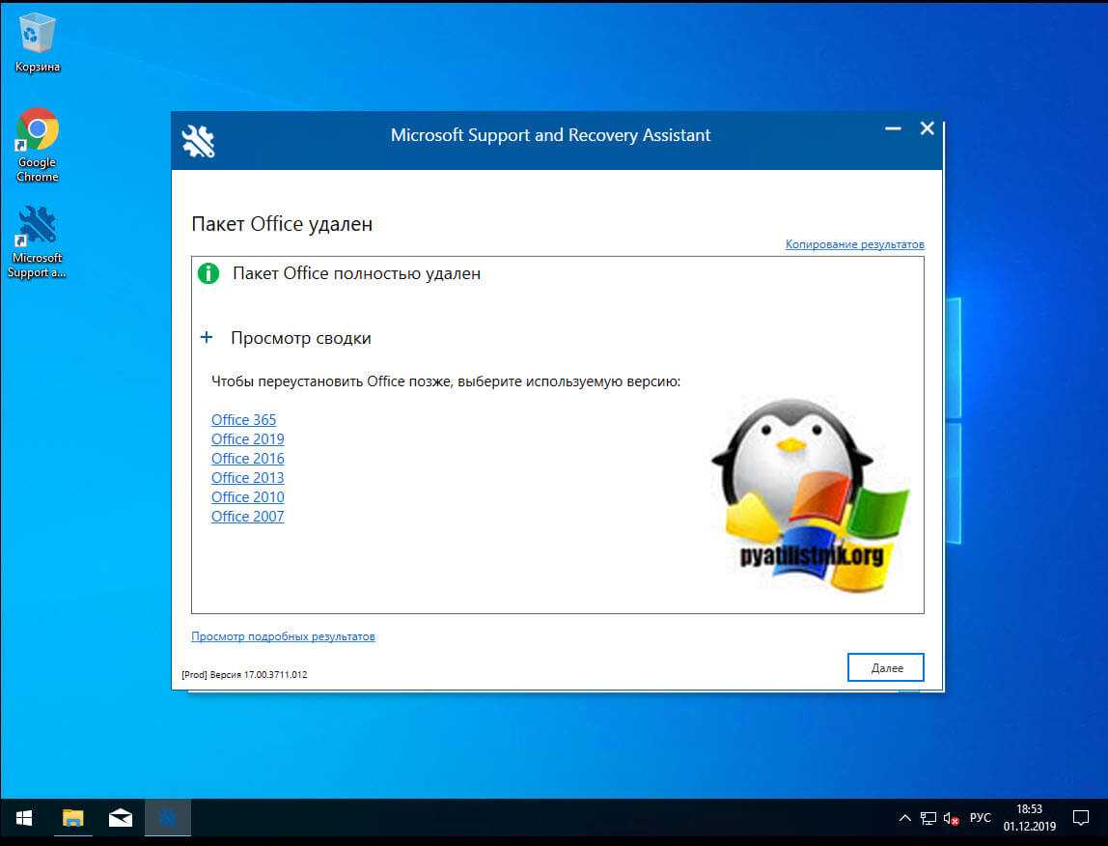
Task: Open the taskbar clock and date
Action: coord(1029,818)
